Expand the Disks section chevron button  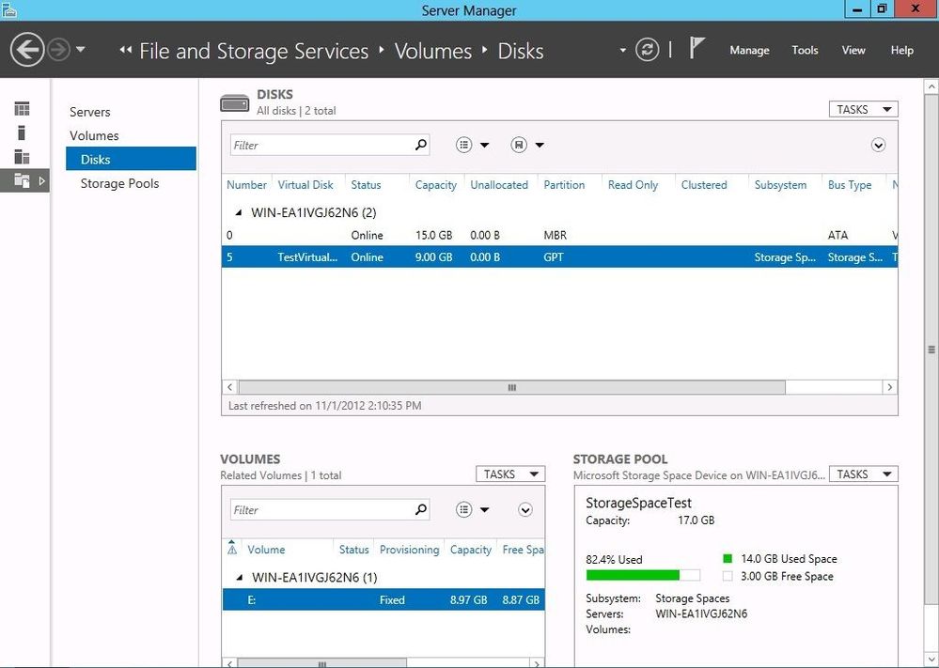point(878,145)
